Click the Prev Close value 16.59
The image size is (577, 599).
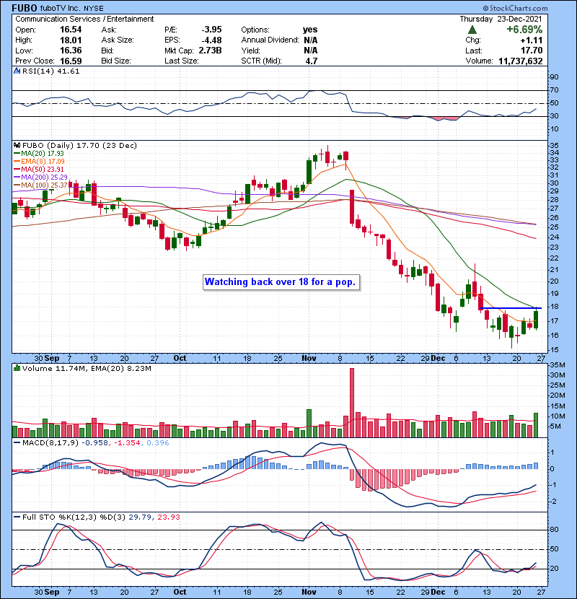click(71, 61)
